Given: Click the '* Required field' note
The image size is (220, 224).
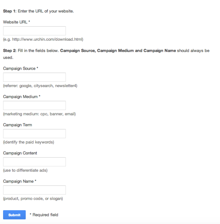Looking at the screenshot, I should coord(44,215).
